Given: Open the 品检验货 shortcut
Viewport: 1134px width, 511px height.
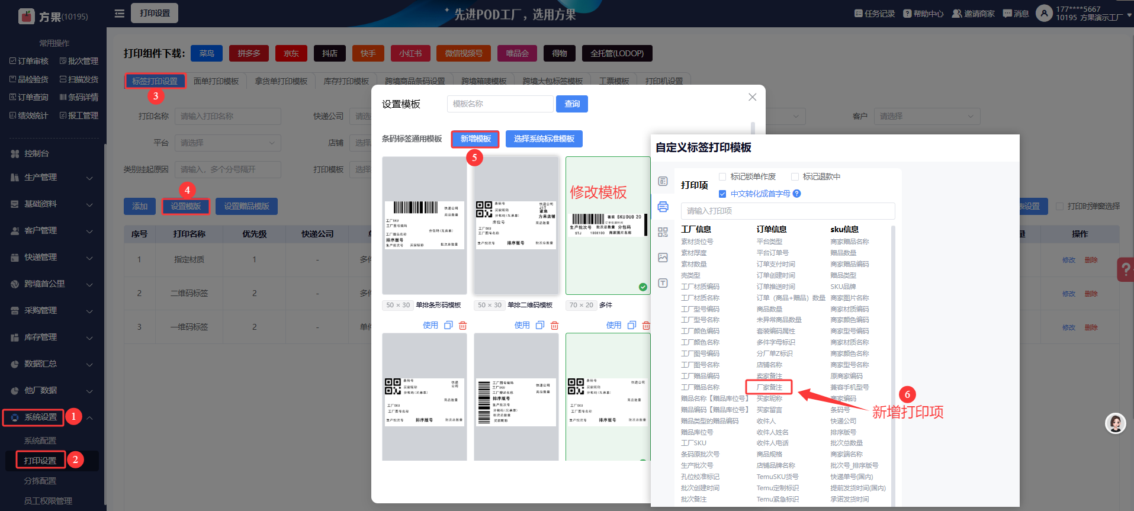Looking at the screenshot, I should click(29, 79).
